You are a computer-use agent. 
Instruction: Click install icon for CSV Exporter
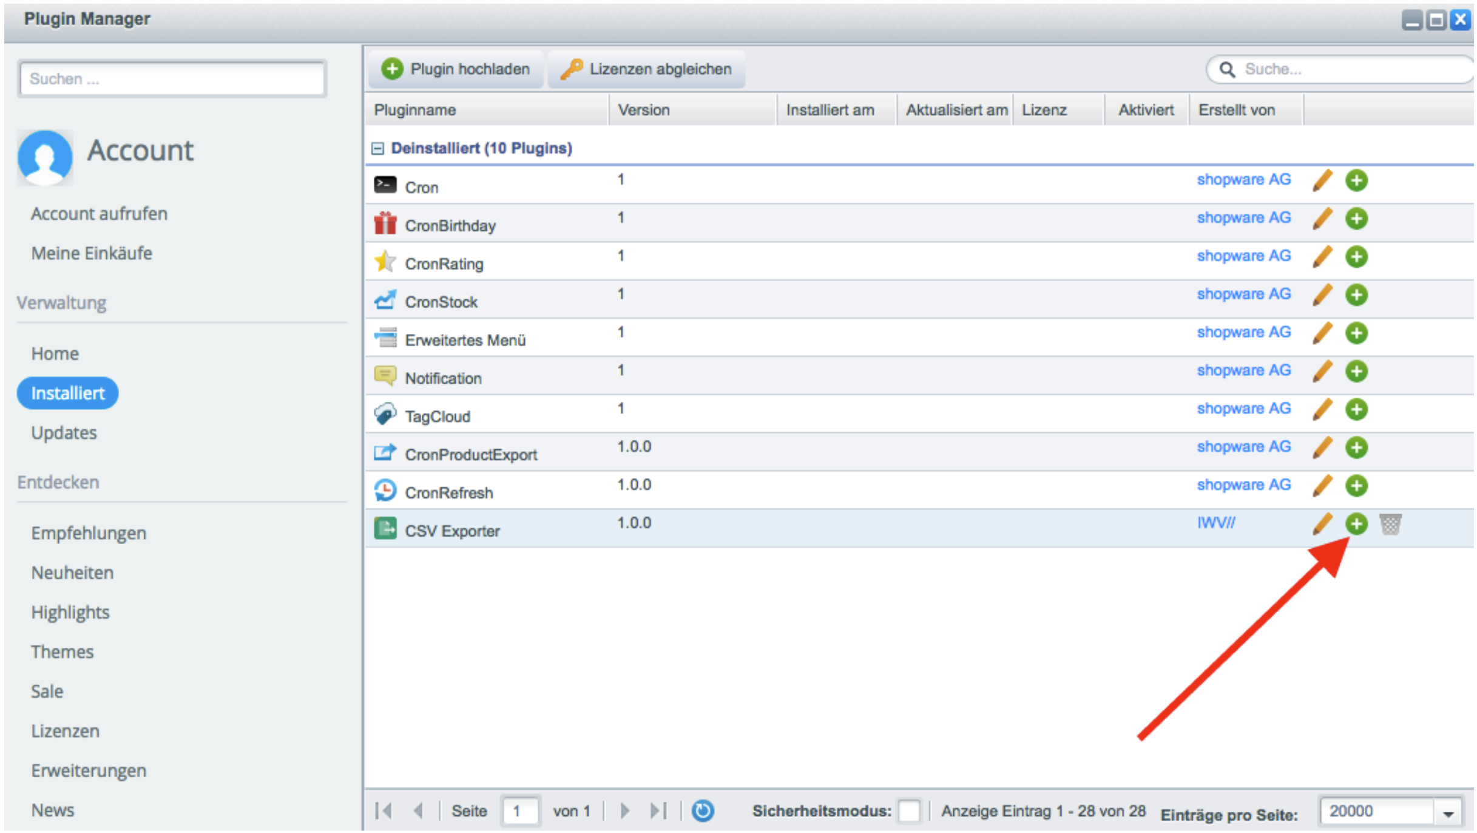pyautogui.click(x=1356, y=524)
